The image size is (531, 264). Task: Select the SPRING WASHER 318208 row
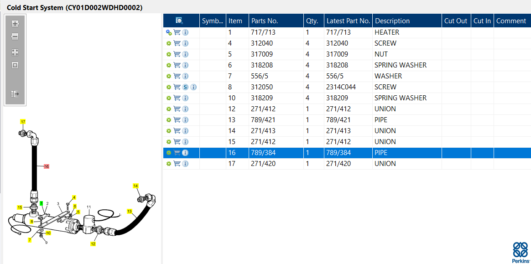(347, 65)
